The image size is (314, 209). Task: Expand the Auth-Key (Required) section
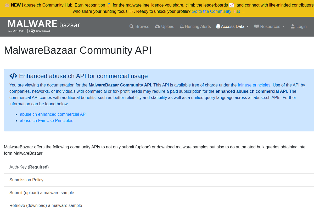[x=159, y=167]
